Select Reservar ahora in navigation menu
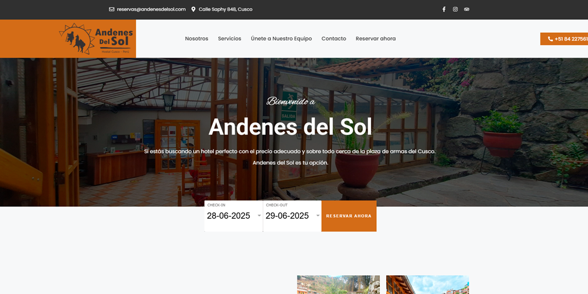 [x=376, y=39]
